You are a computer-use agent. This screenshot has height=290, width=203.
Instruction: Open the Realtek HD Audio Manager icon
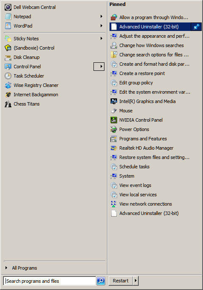point(114,148)
